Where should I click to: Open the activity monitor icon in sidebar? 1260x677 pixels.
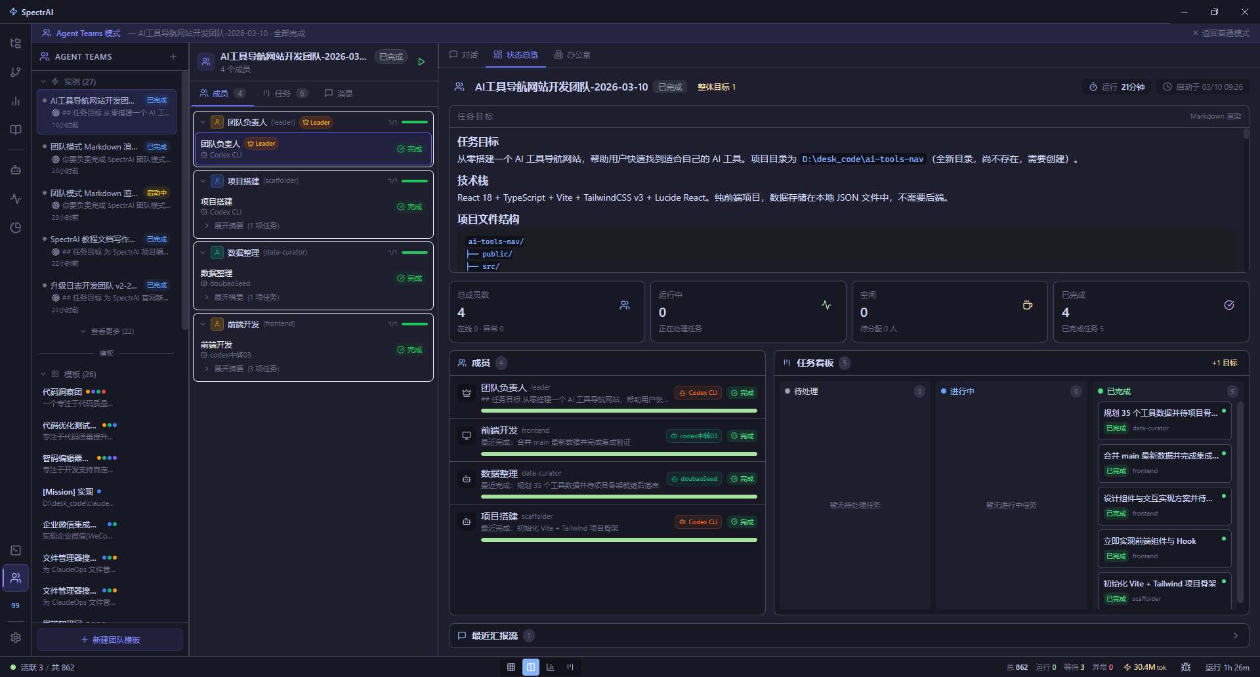tap(15, 199)
